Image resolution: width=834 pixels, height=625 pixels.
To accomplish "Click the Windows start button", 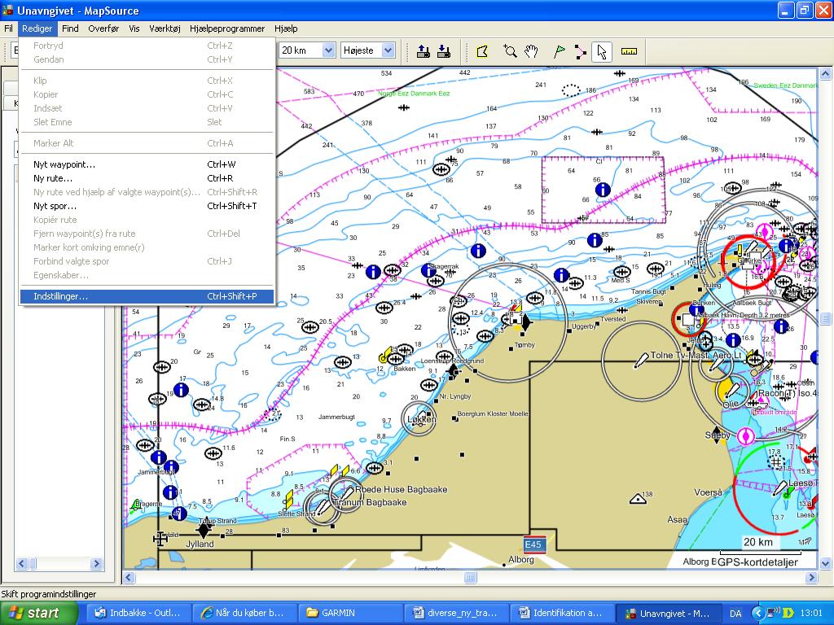I will 38,614.
